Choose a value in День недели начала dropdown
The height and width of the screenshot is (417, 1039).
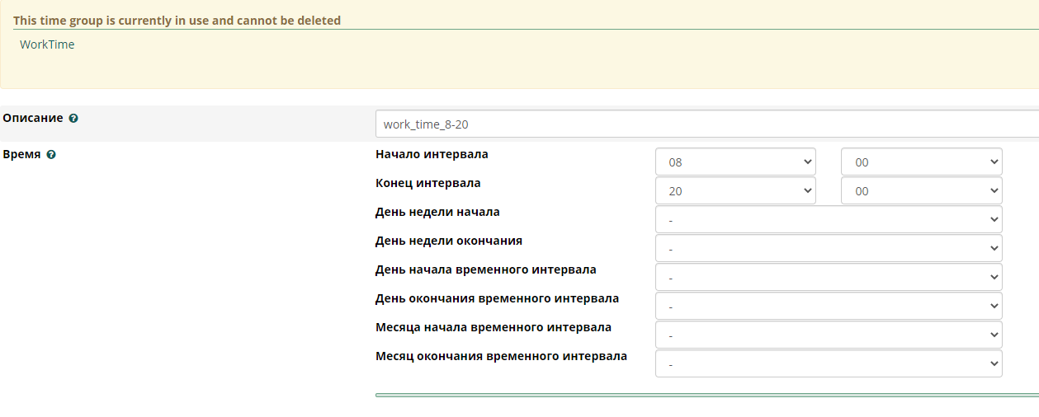828,220
